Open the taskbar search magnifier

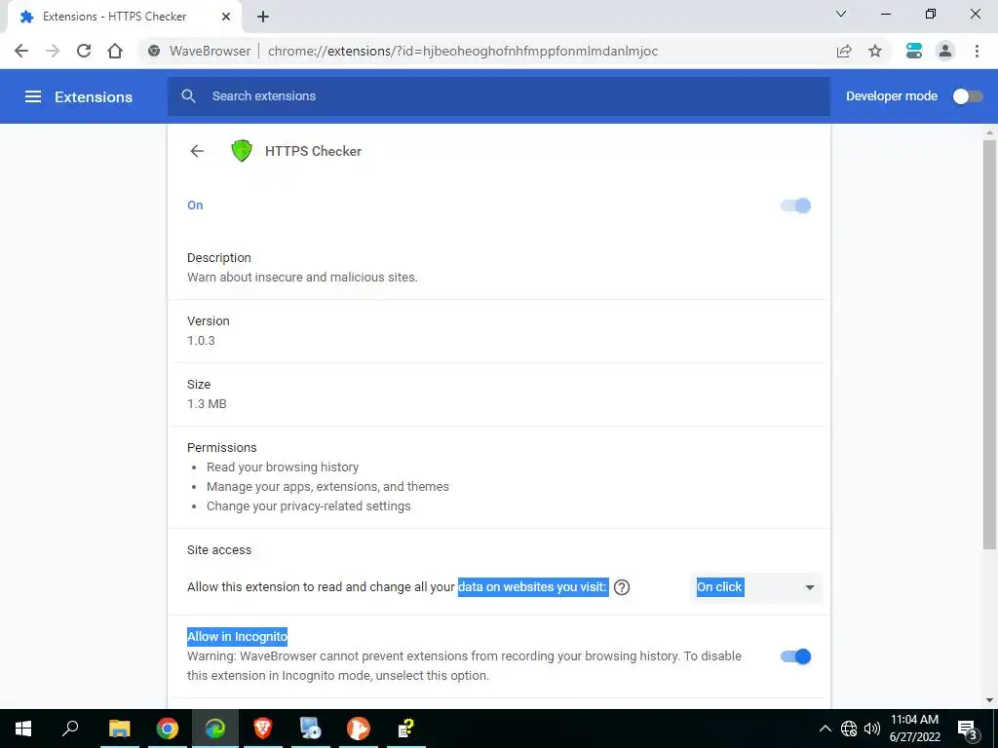tap(70, 729)
